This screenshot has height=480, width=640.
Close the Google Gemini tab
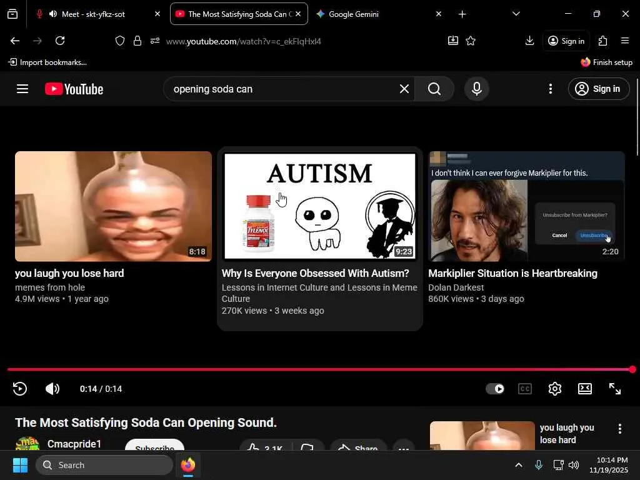438,14
